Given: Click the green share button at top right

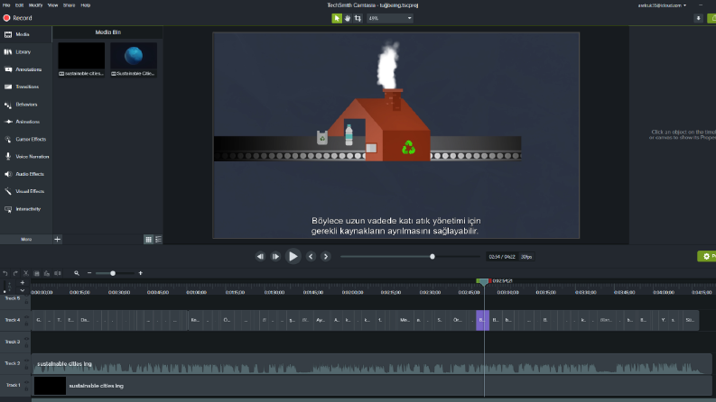Looking at the screenshot, I should [711, 18].
